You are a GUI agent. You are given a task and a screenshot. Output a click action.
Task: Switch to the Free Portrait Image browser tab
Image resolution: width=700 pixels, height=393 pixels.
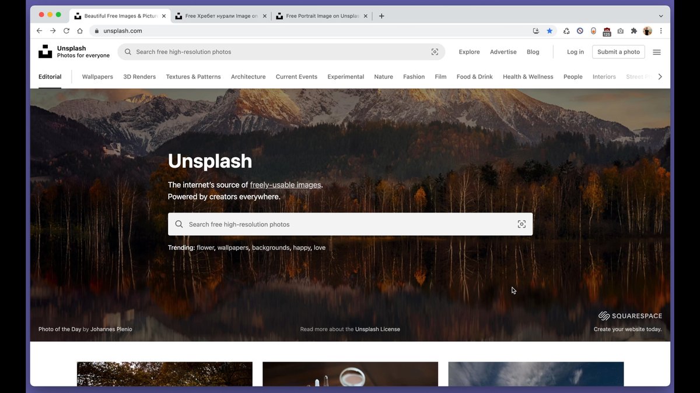click(x=321, y=16)
